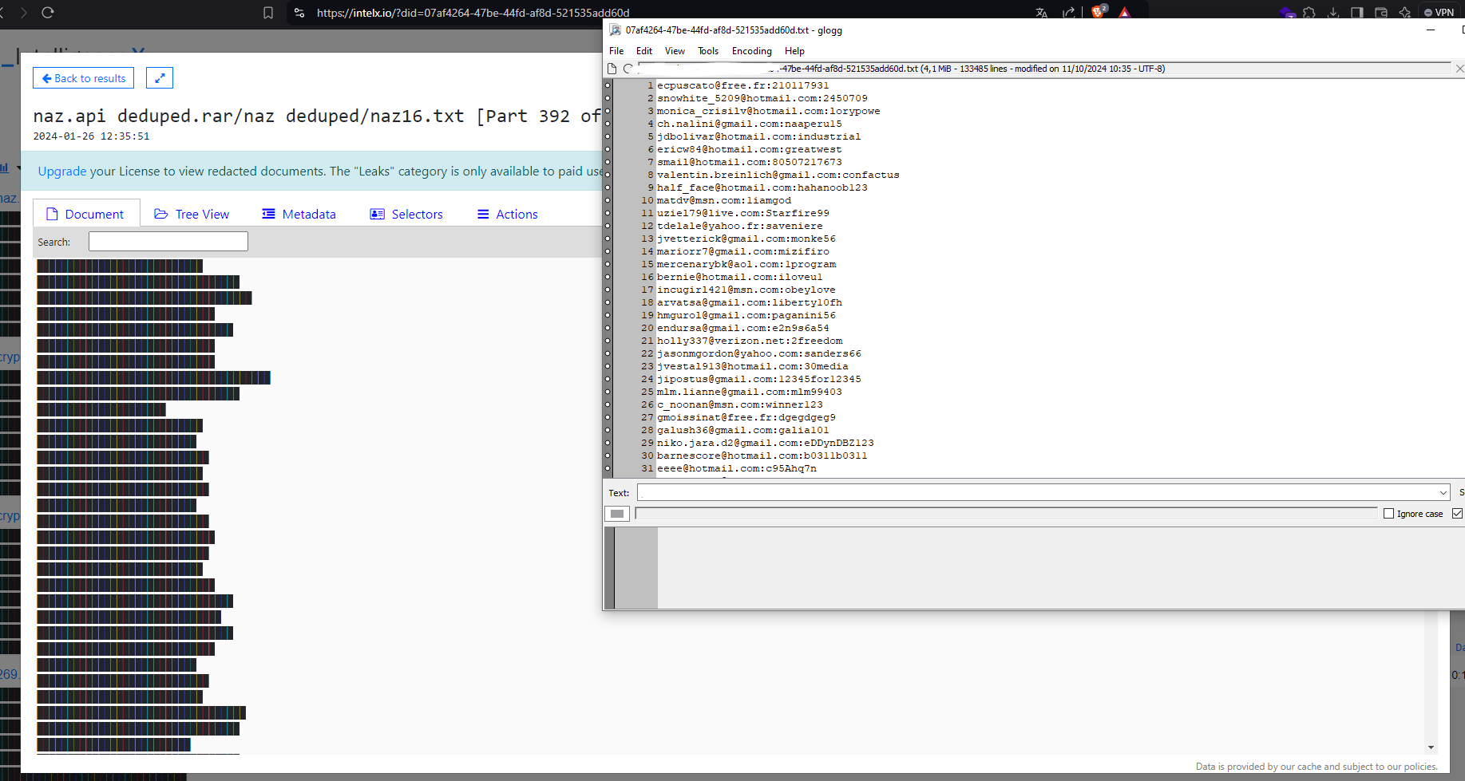
Task: Select line 4 ch.nalini entry in glogg
Action: [x=750, y=124]
